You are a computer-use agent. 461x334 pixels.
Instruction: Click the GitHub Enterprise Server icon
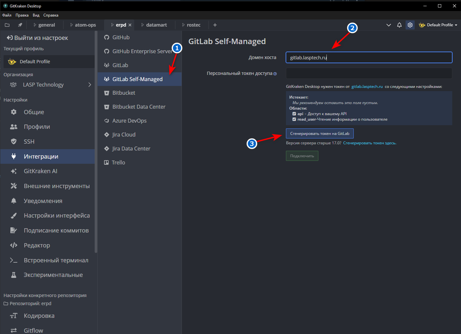click(107, 51)
